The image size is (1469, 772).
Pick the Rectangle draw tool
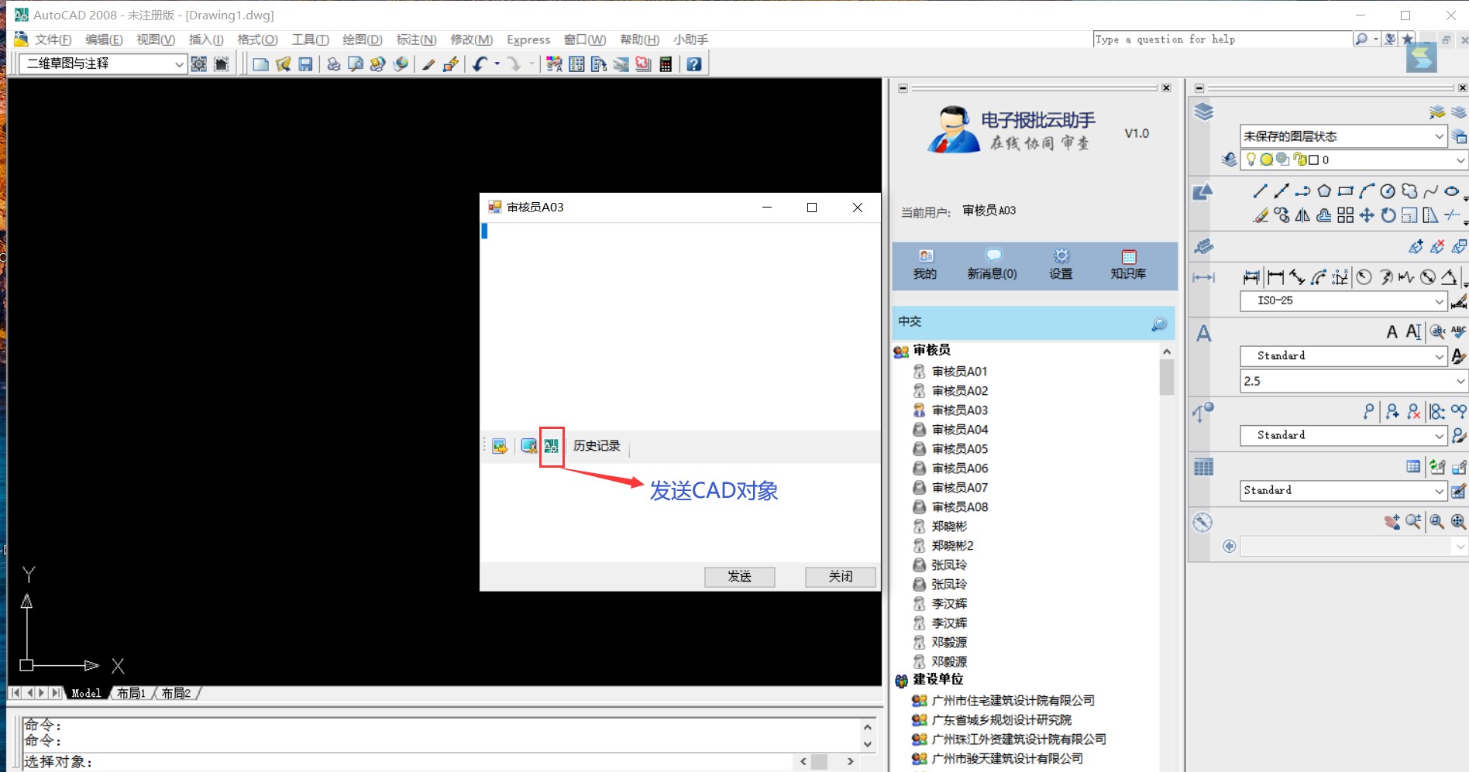pos(1345,191)
